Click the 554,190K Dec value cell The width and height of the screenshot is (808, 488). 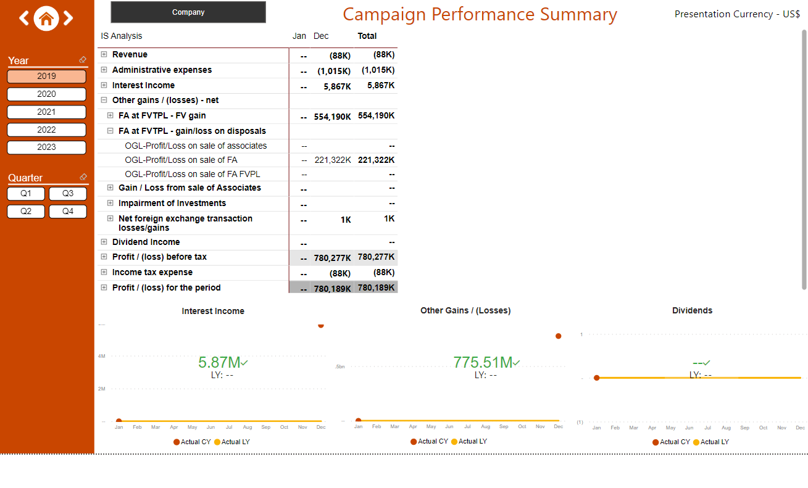(x=332, y=117)
